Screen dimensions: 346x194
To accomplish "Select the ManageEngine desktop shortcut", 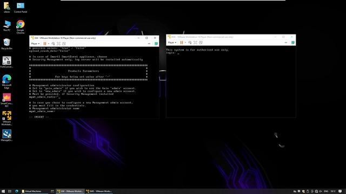I will (x=7, y=135).
